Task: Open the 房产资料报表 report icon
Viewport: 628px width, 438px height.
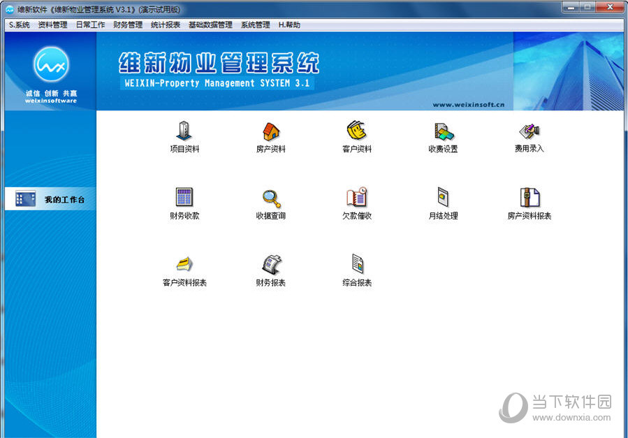Action: pyautogui.click(x=530, y=198)
